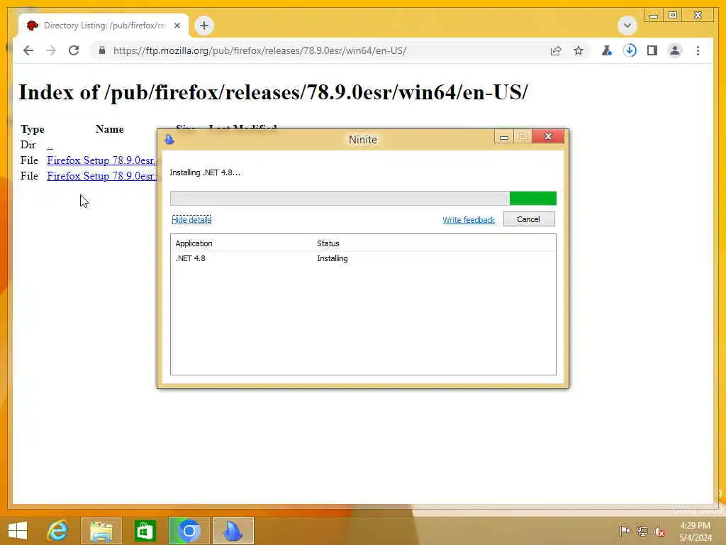Click Write feedback in Ninite
This screenshot has width=726, height=545.
point(468,220)
